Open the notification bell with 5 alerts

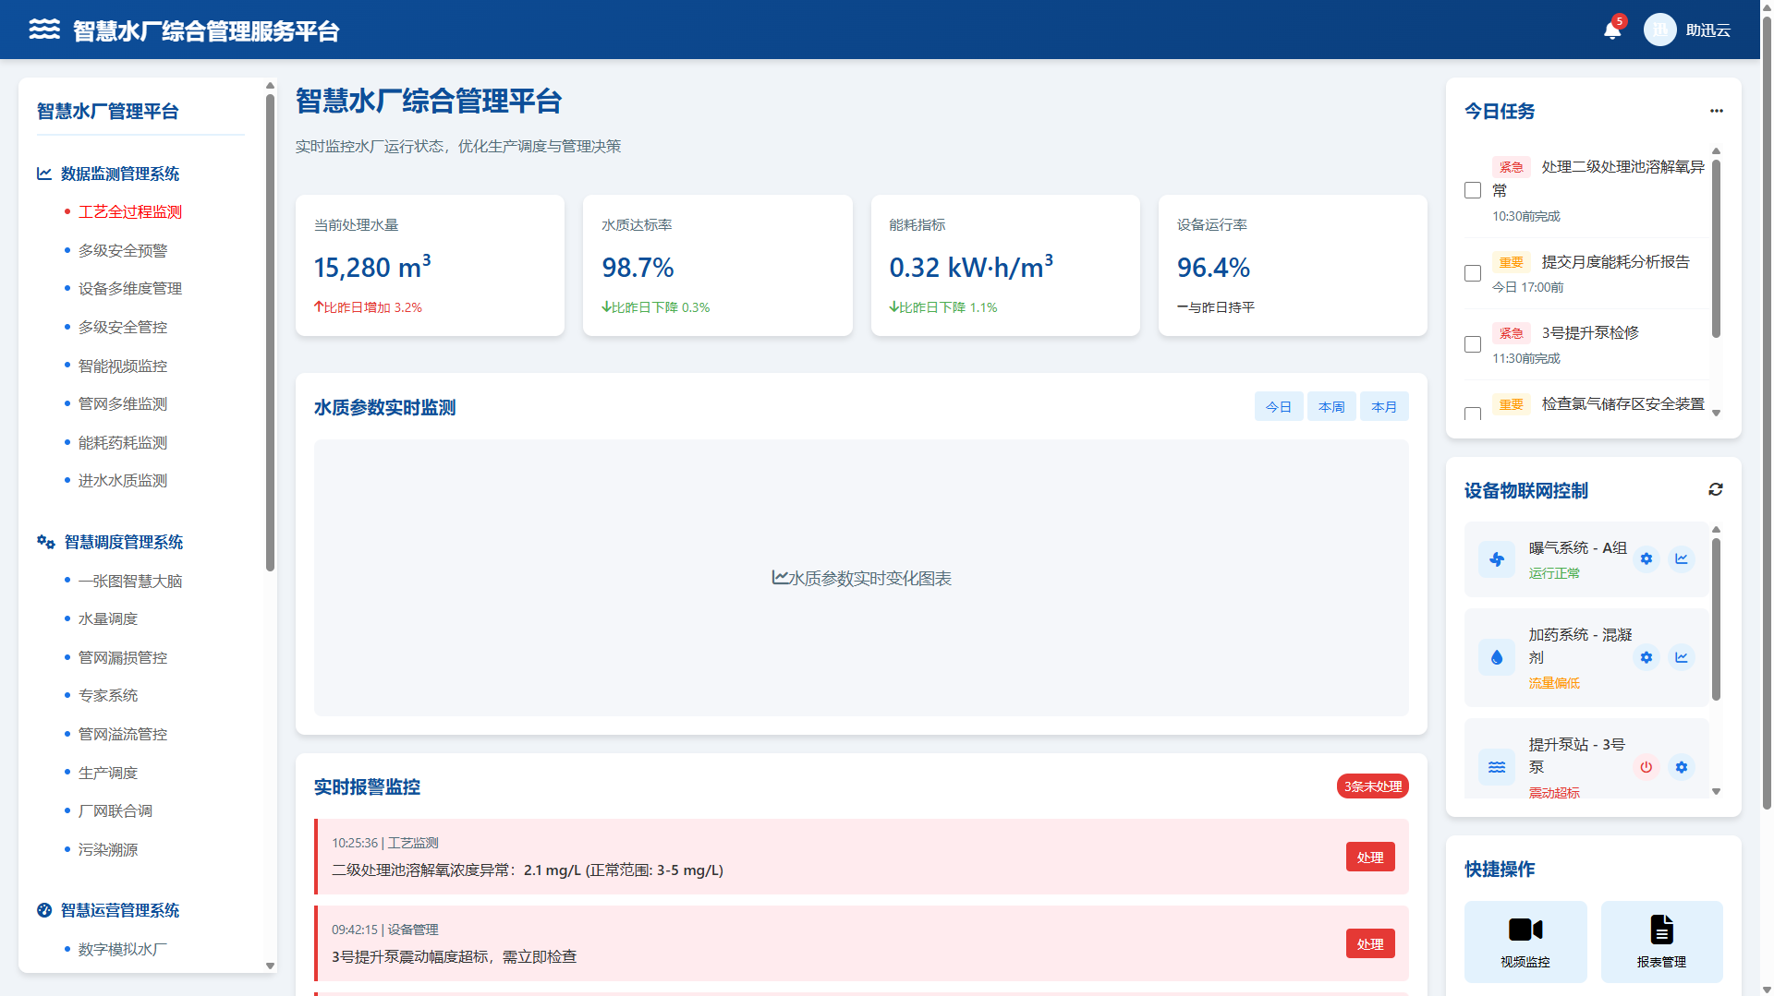(x=1612, y=30)
